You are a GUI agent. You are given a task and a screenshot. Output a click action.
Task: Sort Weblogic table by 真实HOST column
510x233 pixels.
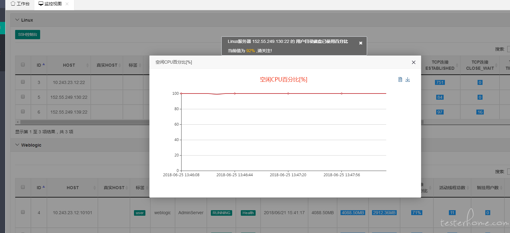click(114, 188)
